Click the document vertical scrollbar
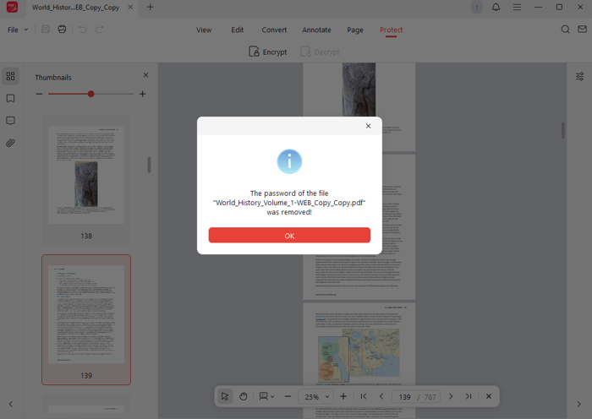The width and height of the screenshot is (592, 419). pos(563,130)
